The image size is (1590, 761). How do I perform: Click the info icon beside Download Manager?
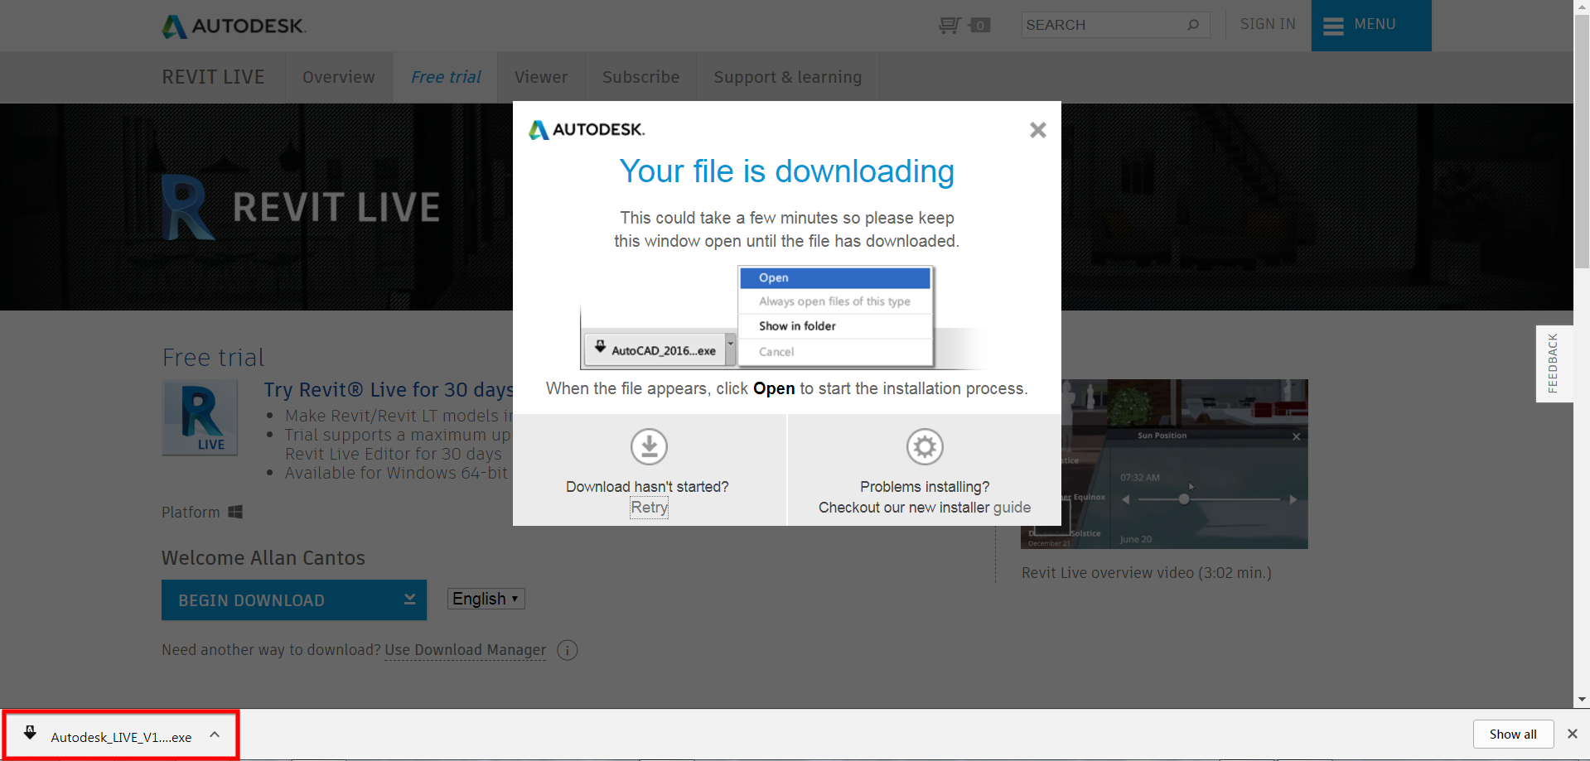pyautogui.click(x=568, y=651)
